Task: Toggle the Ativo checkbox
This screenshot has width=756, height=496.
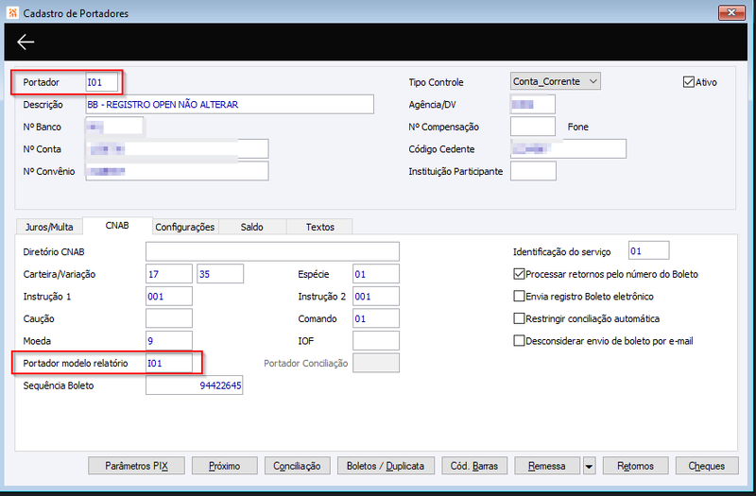Action: tap(689, 82)
